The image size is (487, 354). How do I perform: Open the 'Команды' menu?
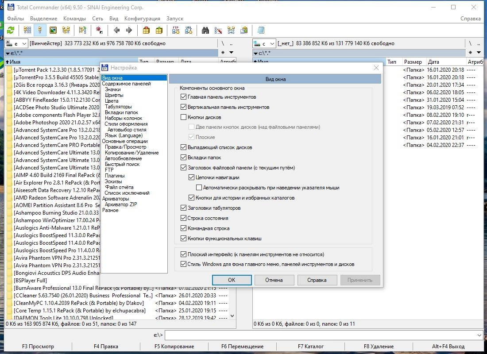pyautogui.click(x=74, y=19)
